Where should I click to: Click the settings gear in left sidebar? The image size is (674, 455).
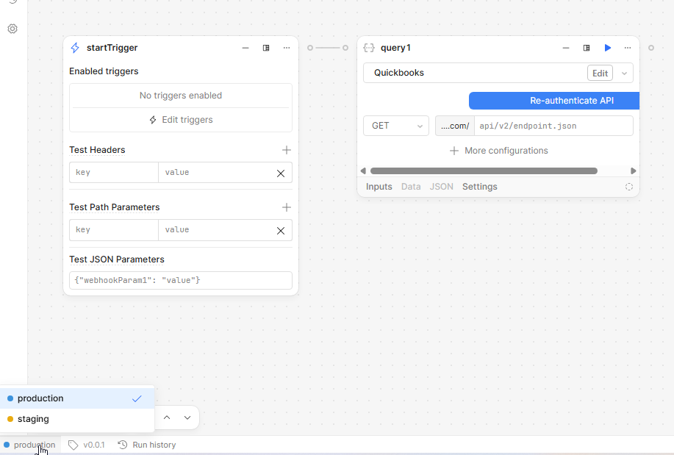coord(12,29)
